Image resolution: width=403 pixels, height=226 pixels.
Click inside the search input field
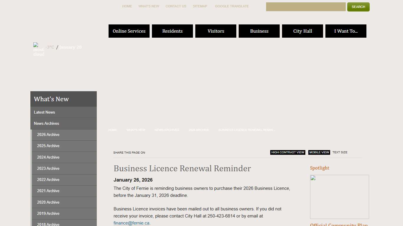[306, 7]
